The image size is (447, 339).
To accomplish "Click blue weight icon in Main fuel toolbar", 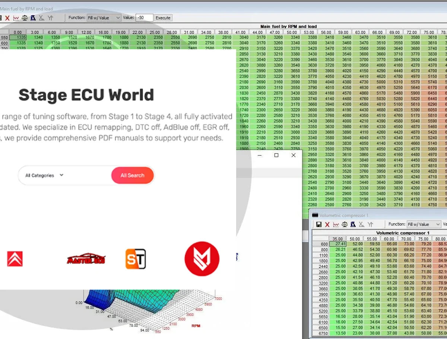I will pyautogui.click(x=33, y=18).
